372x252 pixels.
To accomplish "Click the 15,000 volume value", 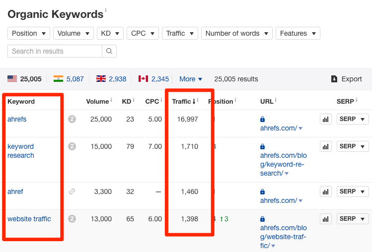I will tap(101, 146).
